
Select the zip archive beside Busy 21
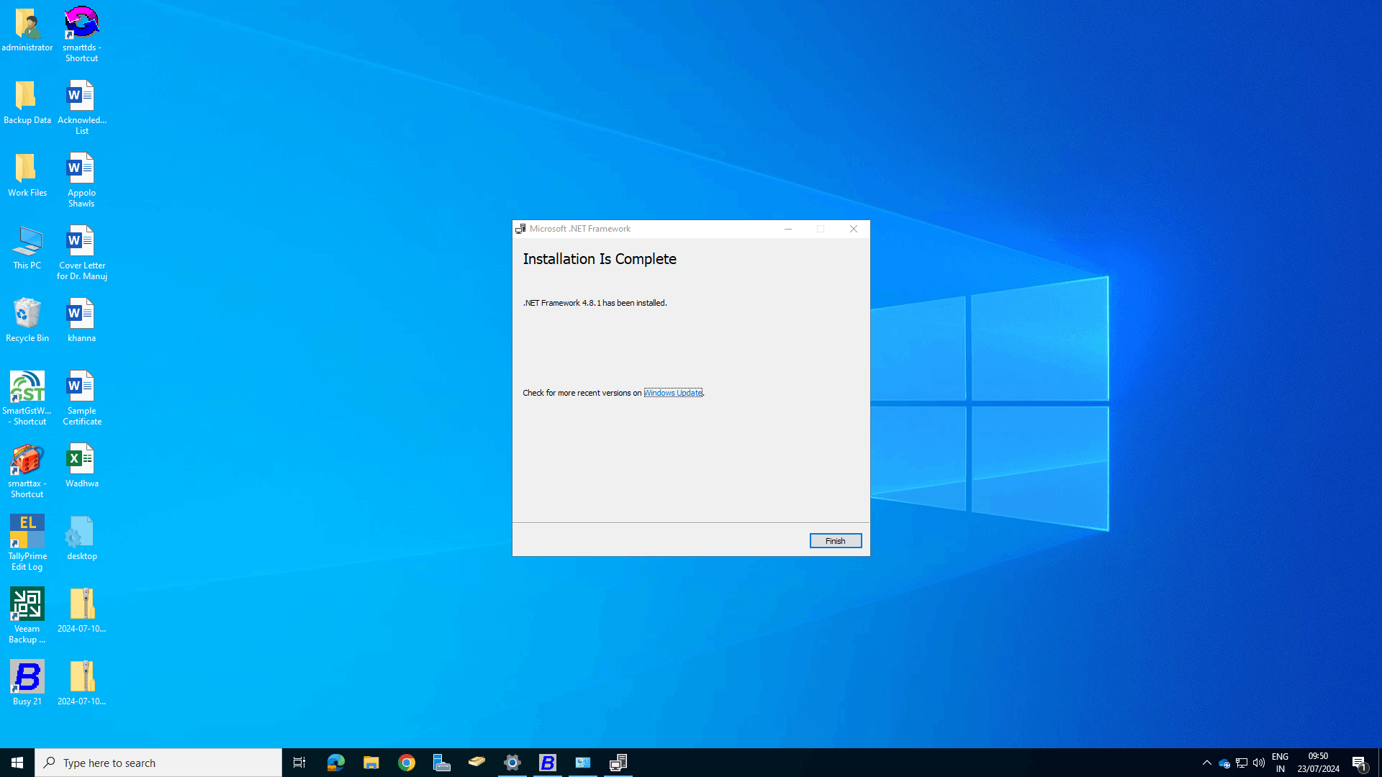click(81, 684)
